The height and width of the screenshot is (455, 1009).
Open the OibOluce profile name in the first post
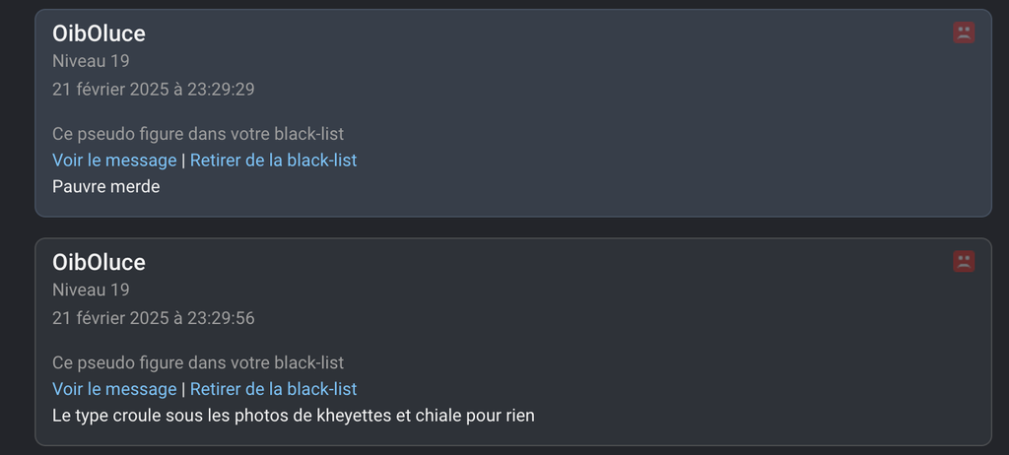99,33
